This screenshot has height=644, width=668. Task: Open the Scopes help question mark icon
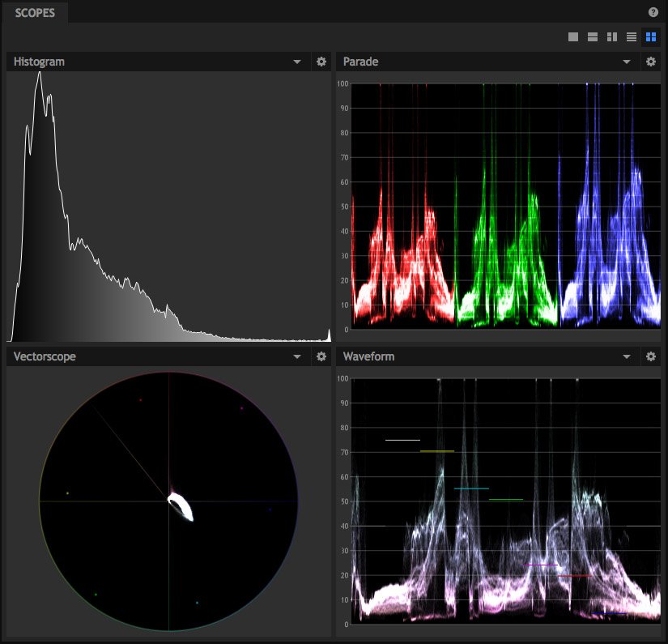pos(653,12)
